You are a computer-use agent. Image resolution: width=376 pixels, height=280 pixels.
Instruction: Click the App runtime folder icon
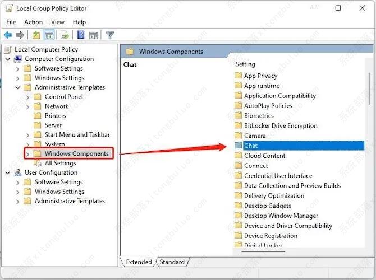point(238,86)
